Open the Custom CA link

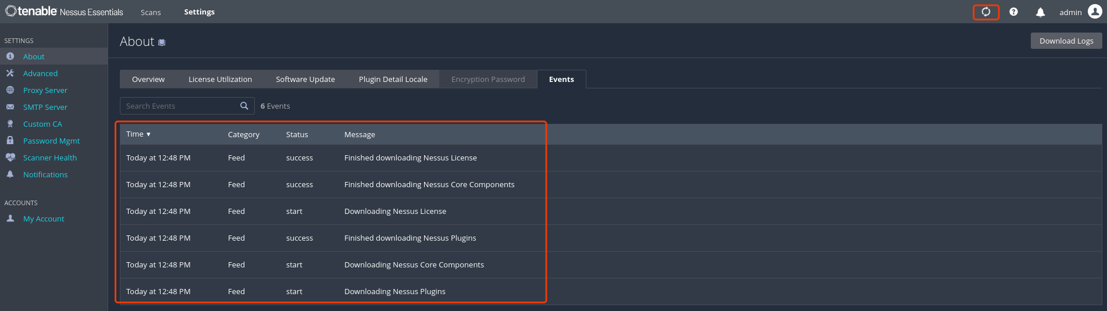click(x=42, y=124)
